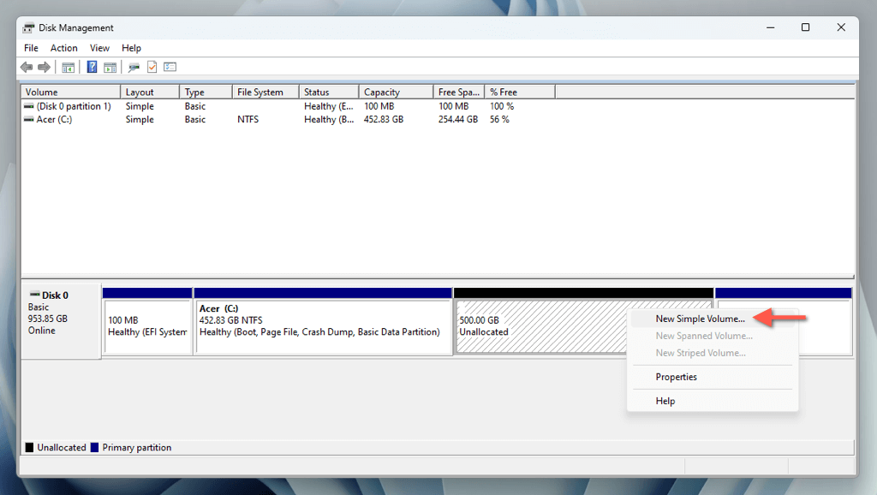
Task: Click the Disk Management title bar icon
Action: click(28, 28)
